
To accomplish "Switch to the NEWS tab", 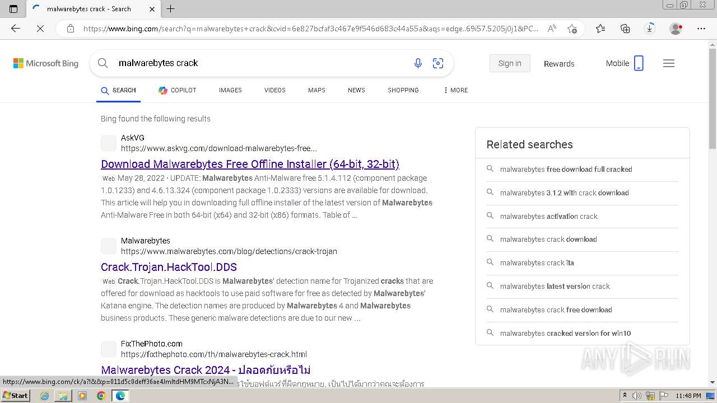I will tap(356, 90).
